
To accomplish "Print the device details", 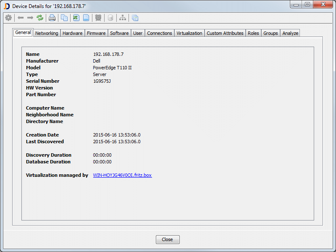I will [x=52, y=18].
